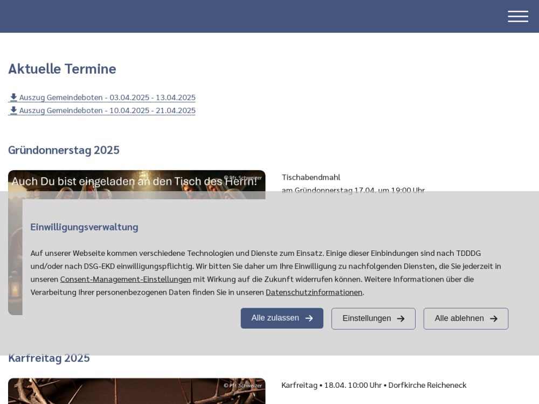Click the Gründonnerstag 2025 heading
539x404 pixels.
[x=64, y=150]
